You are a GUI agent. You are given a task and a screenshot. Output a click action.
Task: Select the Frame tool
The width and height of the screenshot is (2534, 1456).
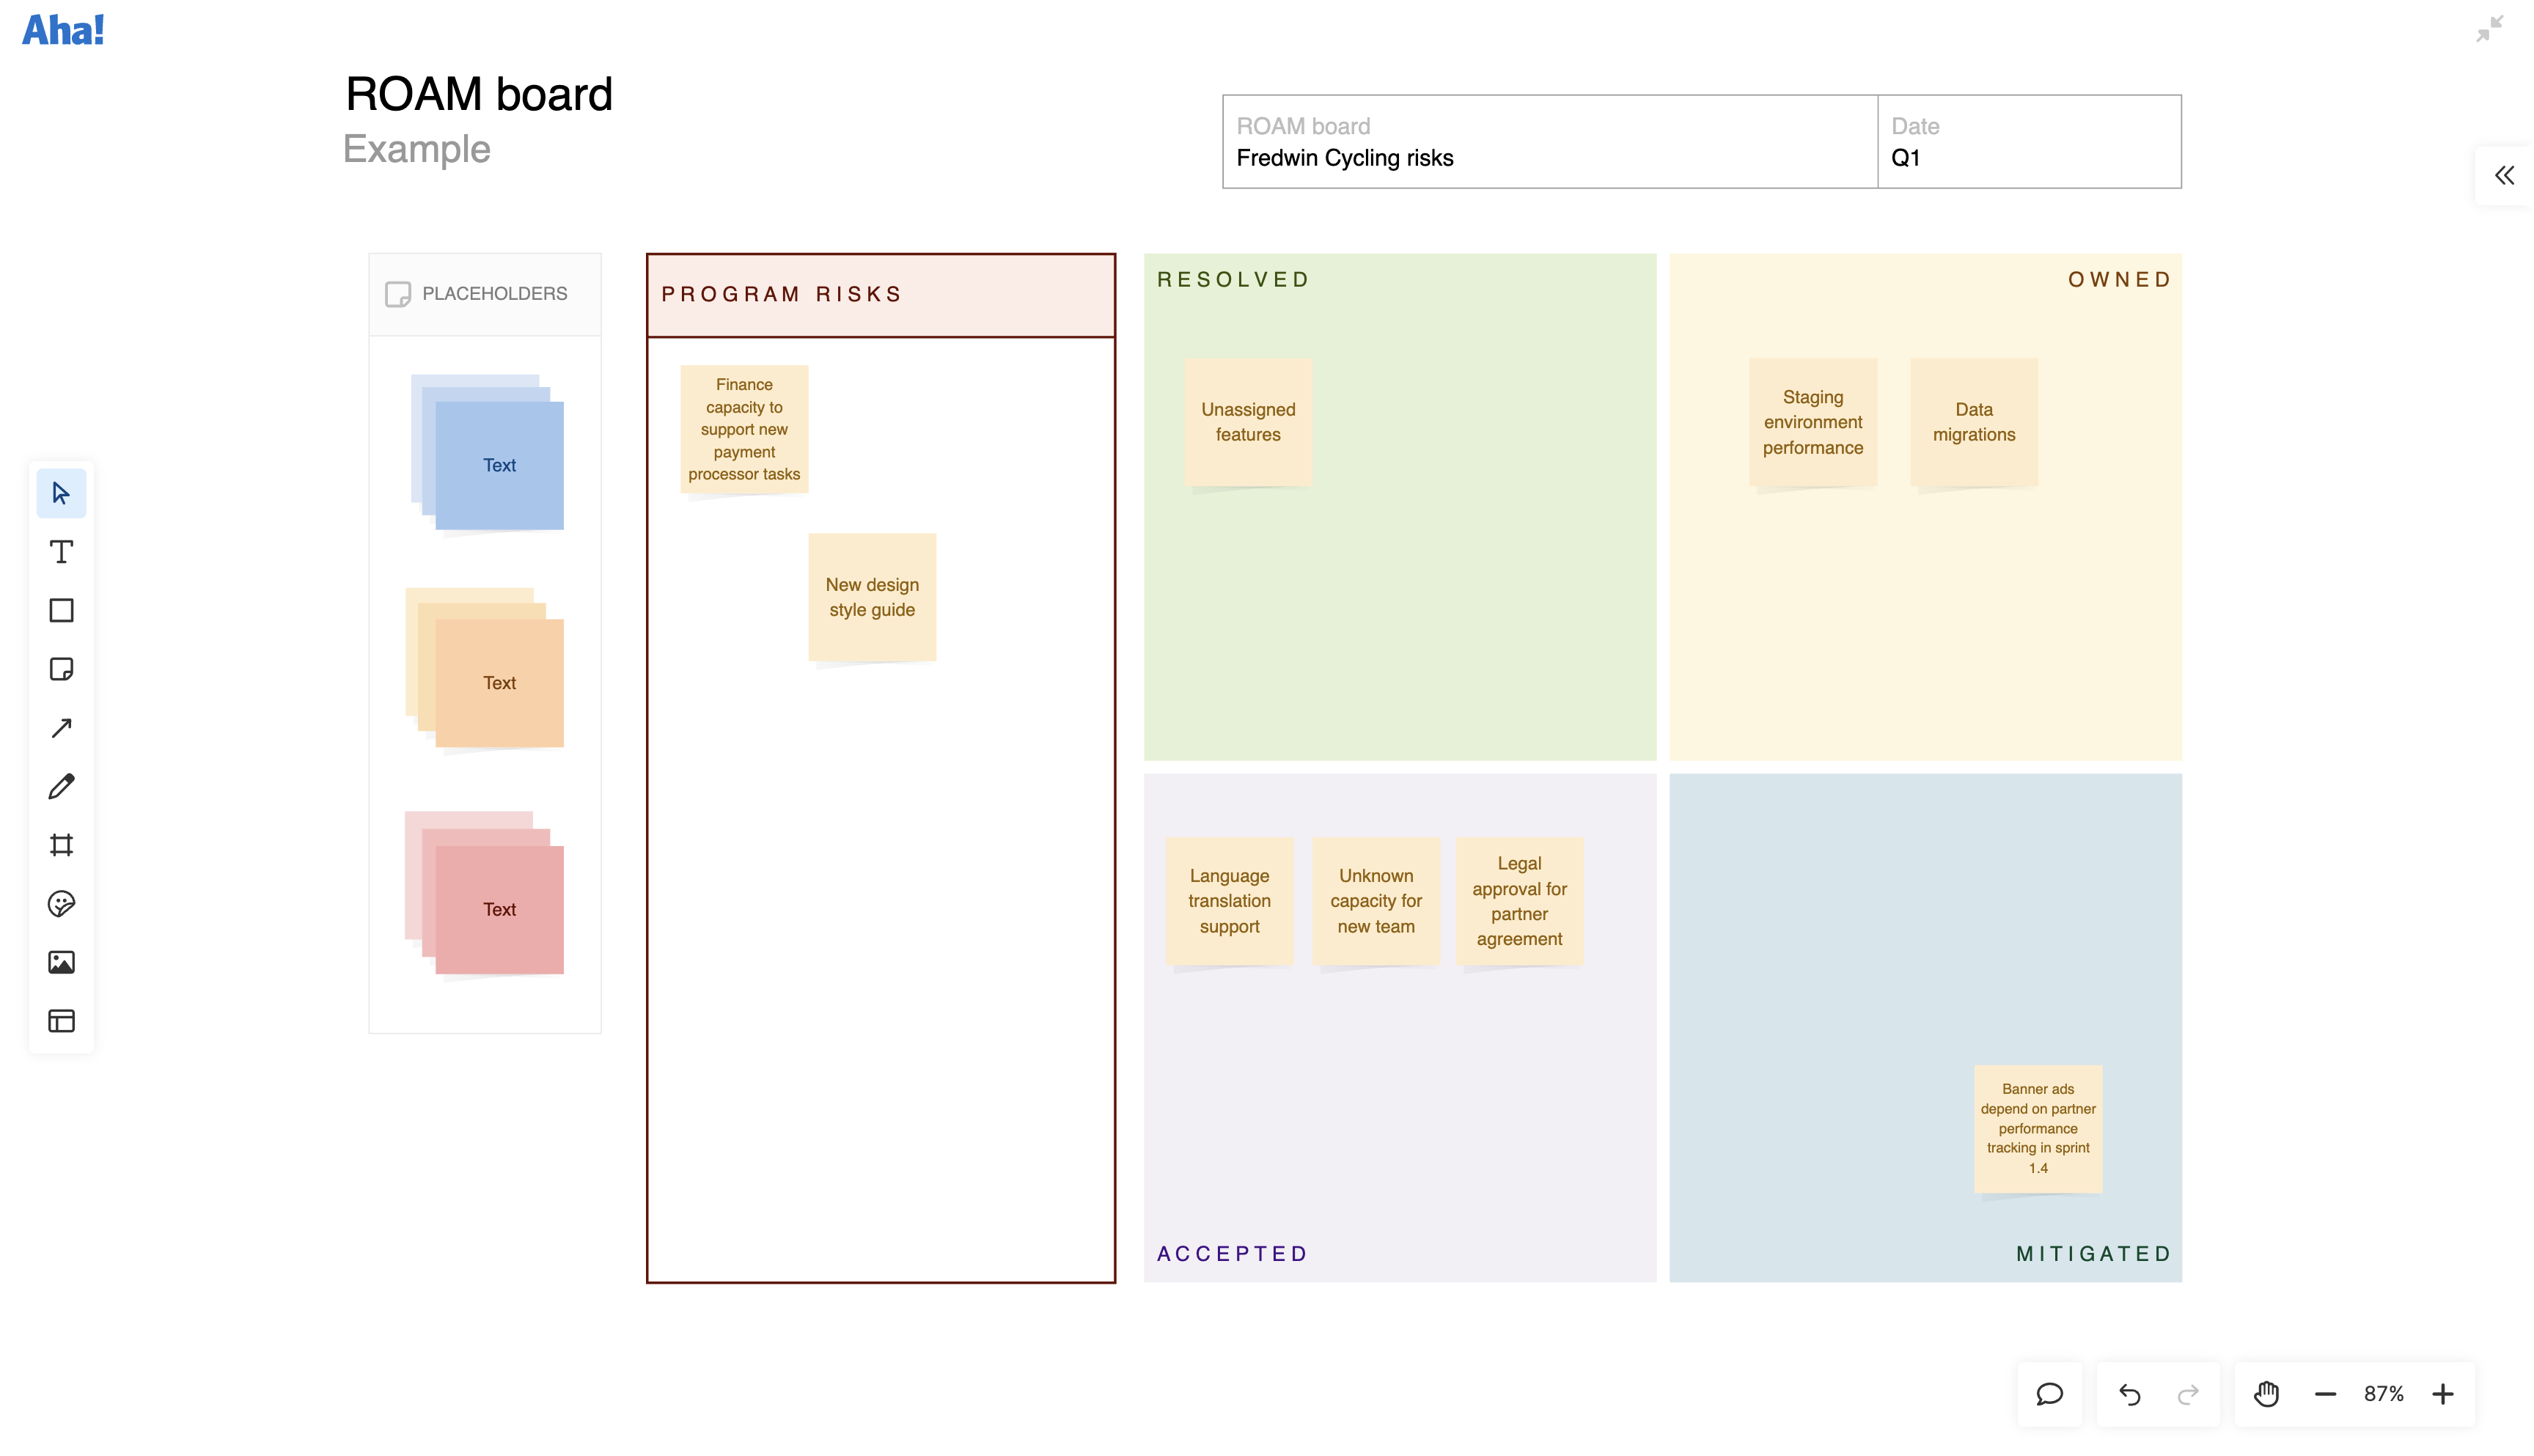pos(61,845)
